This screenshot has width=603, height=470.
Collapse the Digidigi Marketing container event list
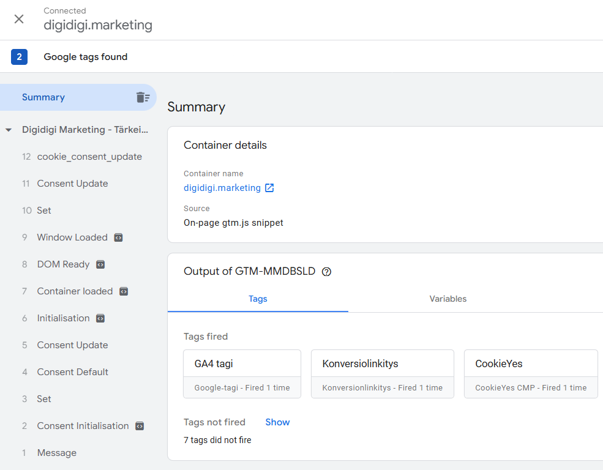point(9,130)
